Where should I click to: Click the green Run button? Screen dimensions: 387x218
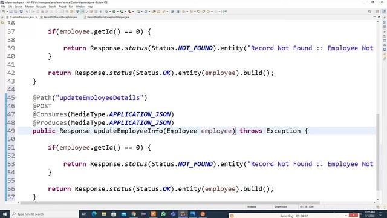click(x=114, y=12)
